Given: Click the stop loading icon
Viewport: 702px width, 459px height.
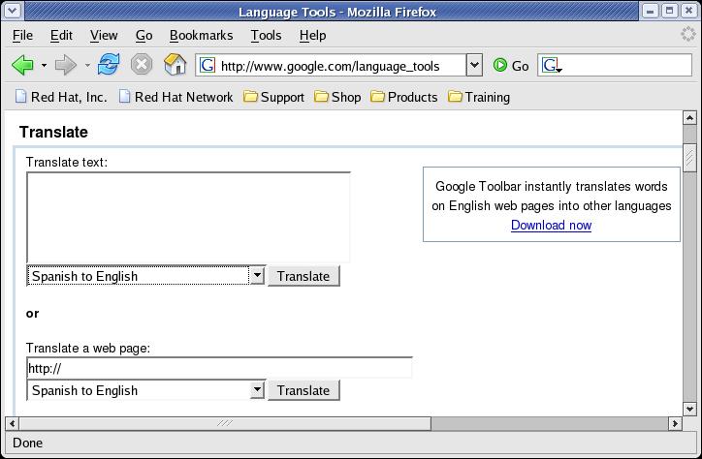Looking at the screenshot, I should [x=142, y=65].
